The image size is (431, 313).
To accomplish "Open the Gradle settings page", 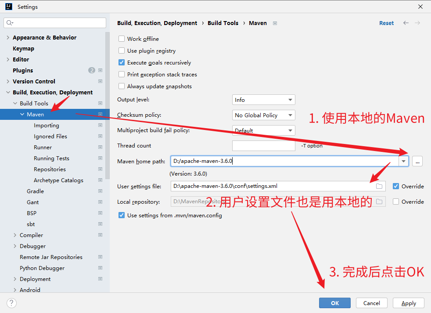I will pyautogui.click(x=35, y=191).
